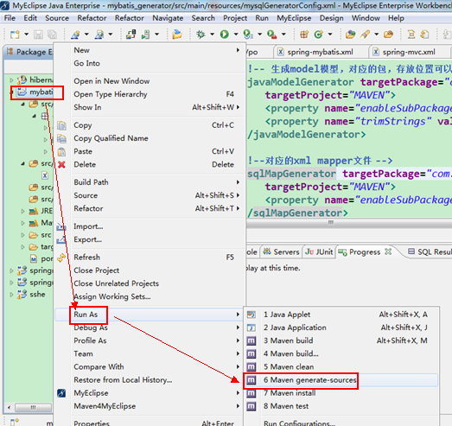This screenshot has width=452, height=426.
Task: Click the green Run toolbar icon
Action: 224,35
